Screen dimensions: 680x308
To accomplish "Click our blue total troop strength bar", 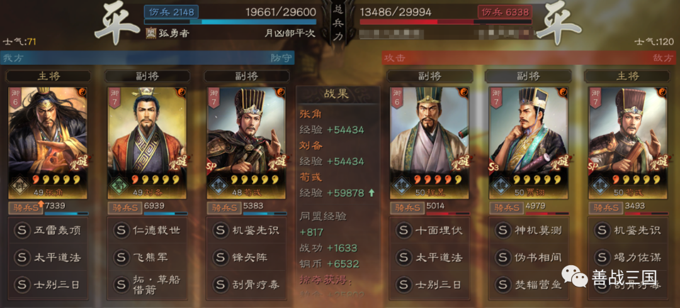I will point(230,21).
